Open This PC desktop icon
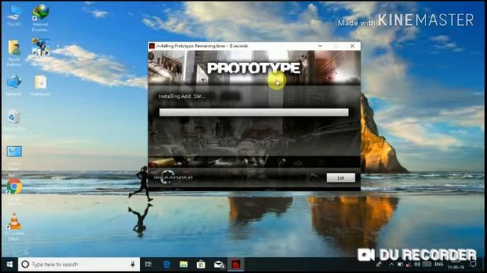The width and height of the screenshot is (487, 273). (x=14, y=15)
